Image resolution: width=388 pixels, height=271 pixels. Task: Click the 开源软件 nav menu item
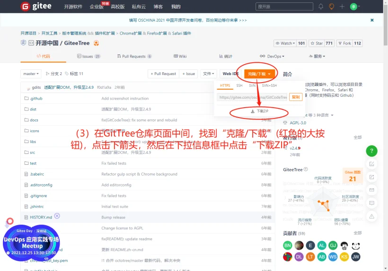pyautogui.click(x=73, y=7)
